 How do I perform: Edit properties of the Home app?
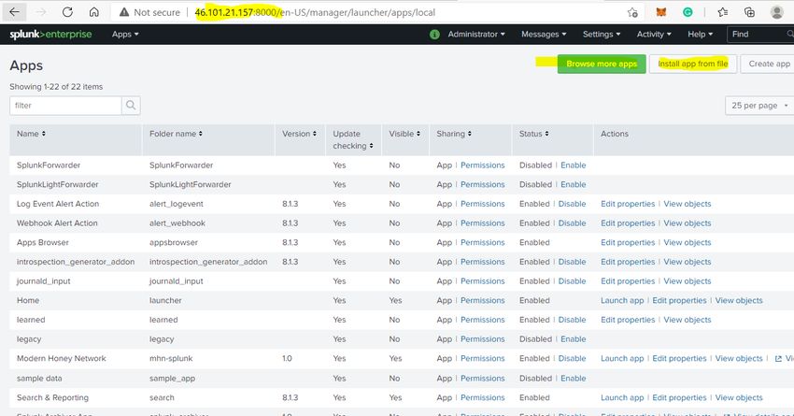(x=679, y=300)
